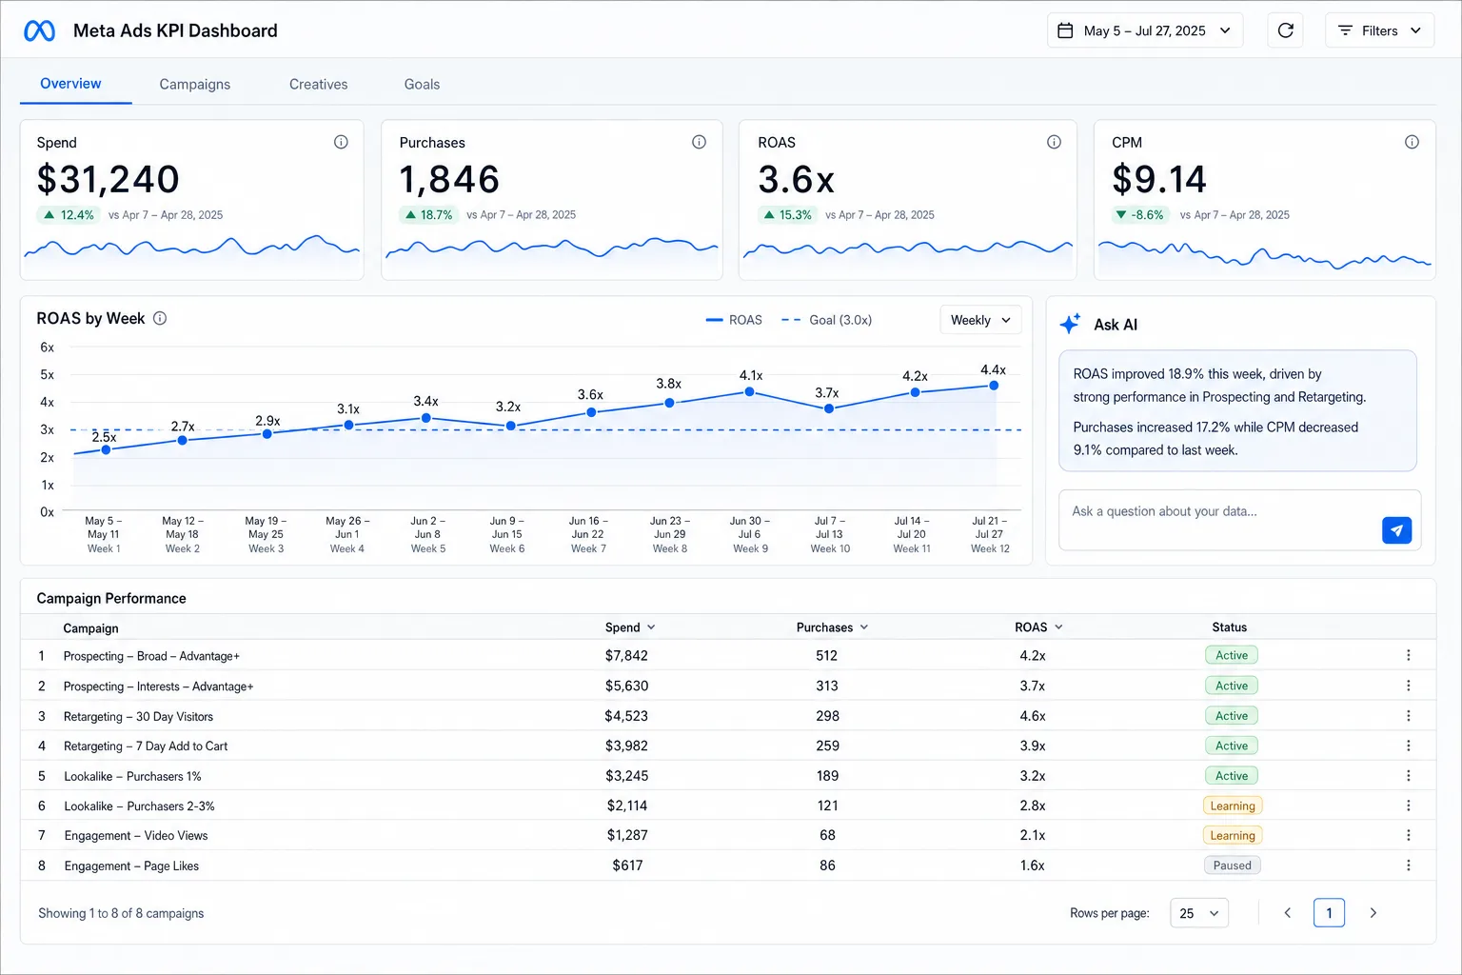1462x975 pixels.
Task: Click Week 9 data point labeled 4.1x
Action: click(x=750, y=391)
